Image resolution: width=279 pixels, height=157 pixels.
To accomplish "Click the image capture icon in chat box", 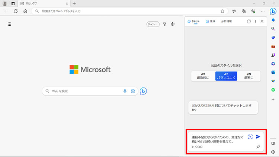I will point(250,137).
